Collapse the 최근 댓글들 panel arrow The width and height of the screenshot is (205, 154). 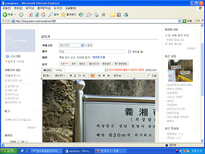coord(195,129)
